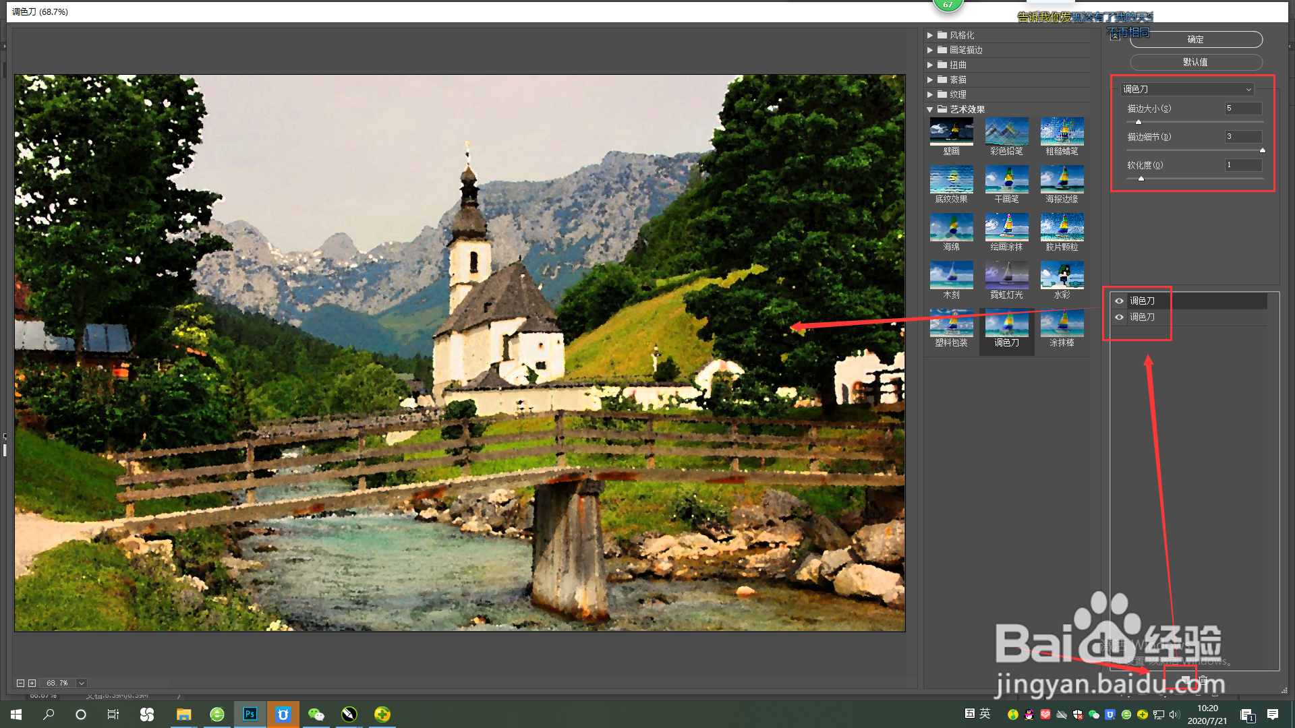1295x728 pixels.
Task: Open the green plus 360 taskbar icon
Action: pyautogui.click(x=382, y=715)
